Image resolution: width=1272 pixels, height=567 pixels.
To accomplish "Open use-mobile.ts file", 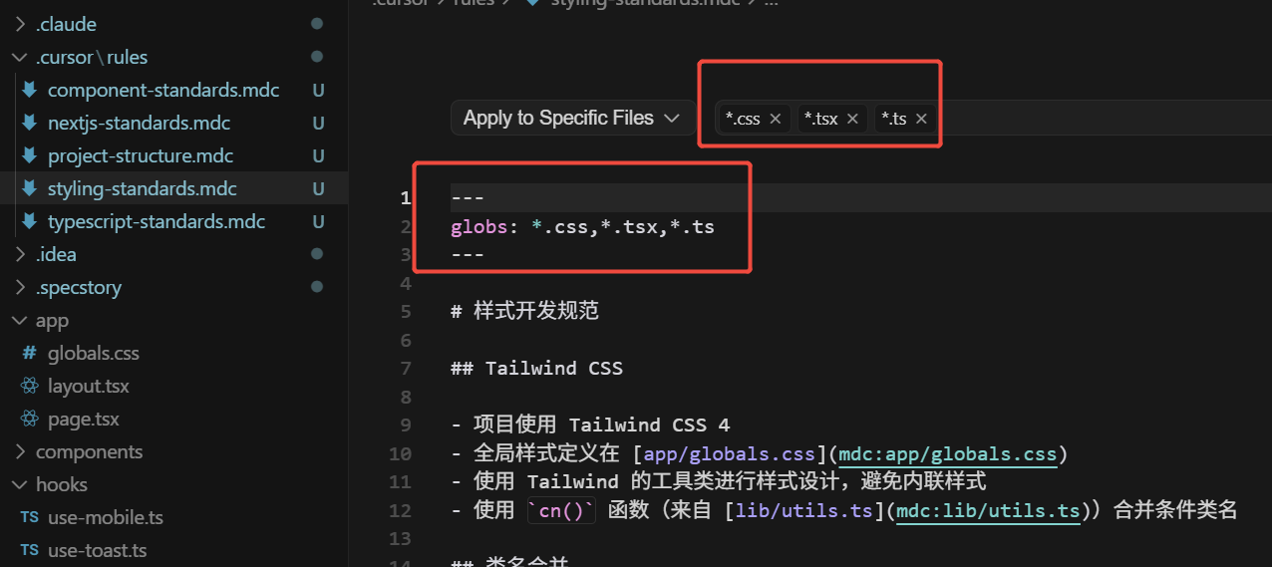I will click(106, 517).
